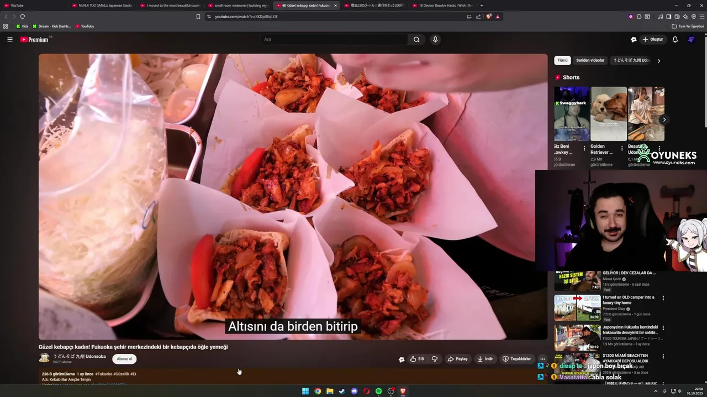The height and width of the screenshot is (397, 707).
Task: Open the うどんそば 九州 Udonsoba channel name
Action: [80, 356]
